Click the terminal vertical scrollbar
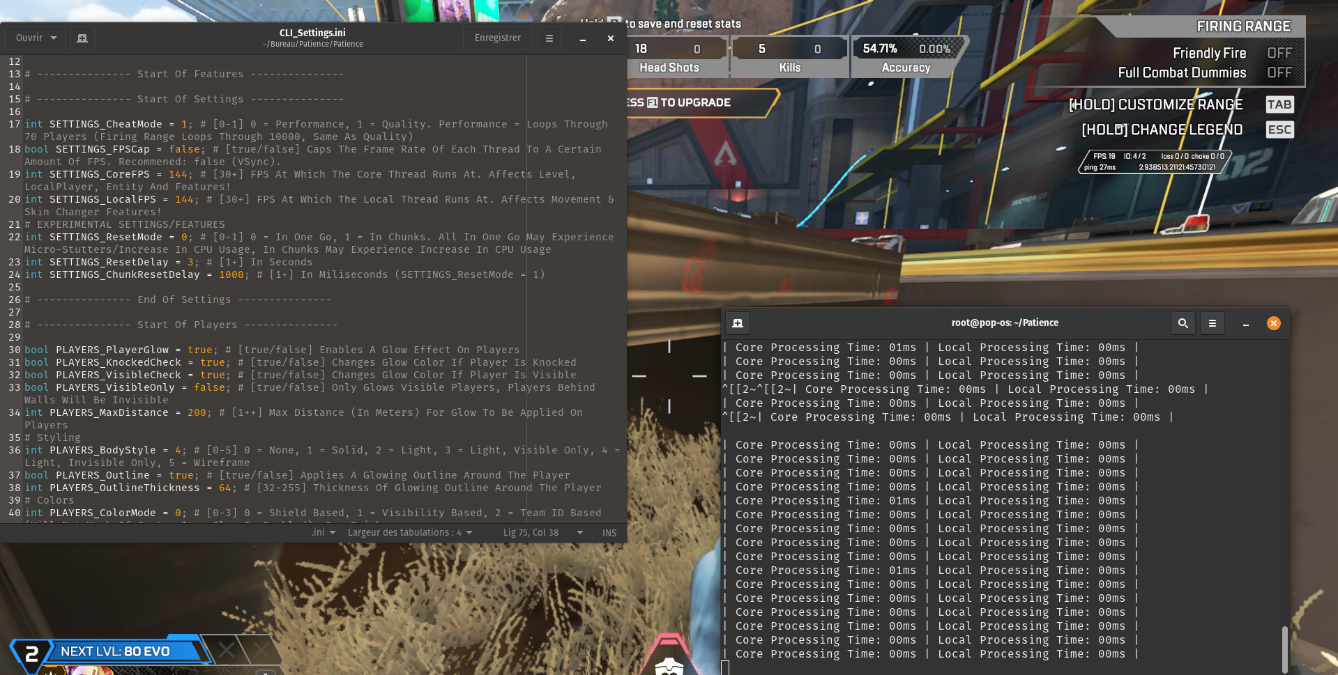This screenshot has width=1338, height=675. pyautogui.click(x=1285, y=649)
